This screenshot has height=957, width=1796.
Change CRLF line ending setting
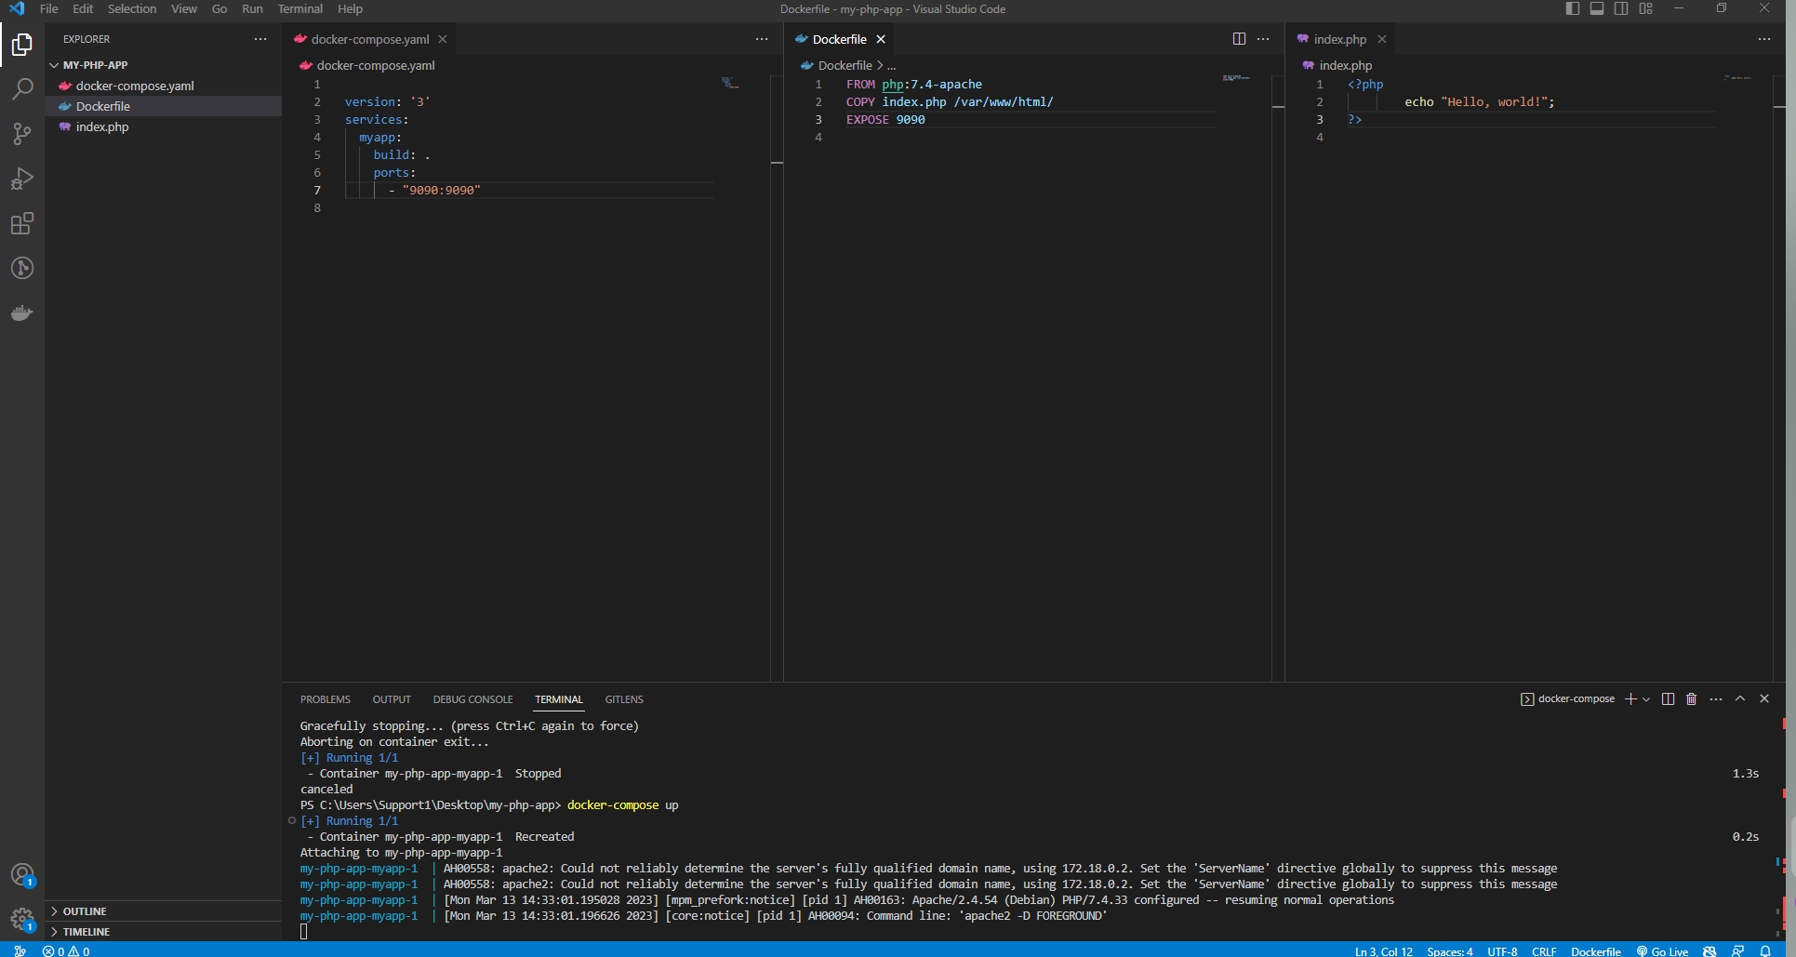click(x=1543, y=951)
